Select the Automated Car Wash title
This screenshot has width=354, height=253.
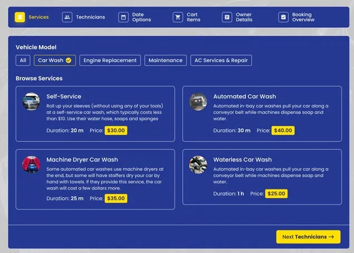point(245,96)
